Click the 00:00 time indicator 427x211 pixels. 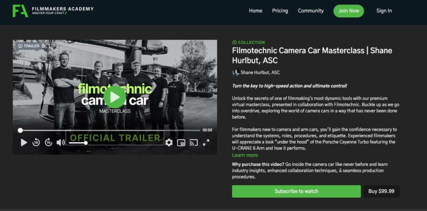coord(207,130)
